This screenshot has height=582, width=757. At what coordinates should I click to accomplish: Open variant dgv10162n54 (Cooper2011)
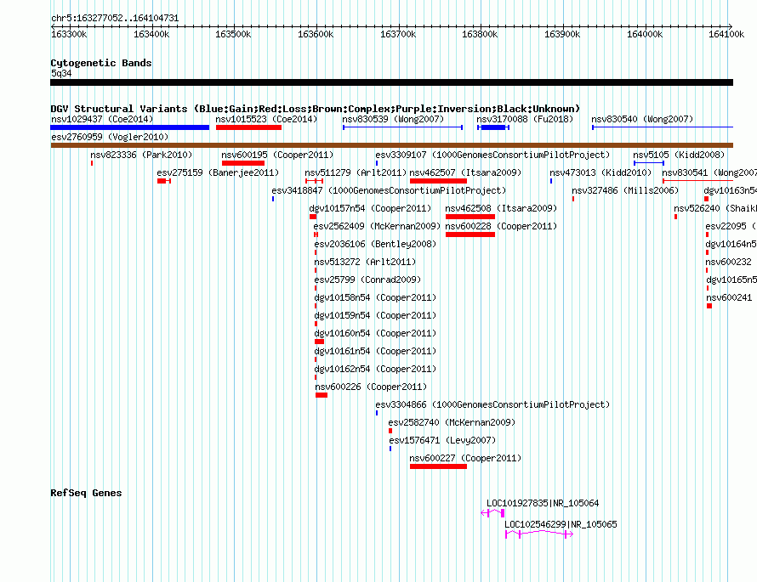point(375,369)
